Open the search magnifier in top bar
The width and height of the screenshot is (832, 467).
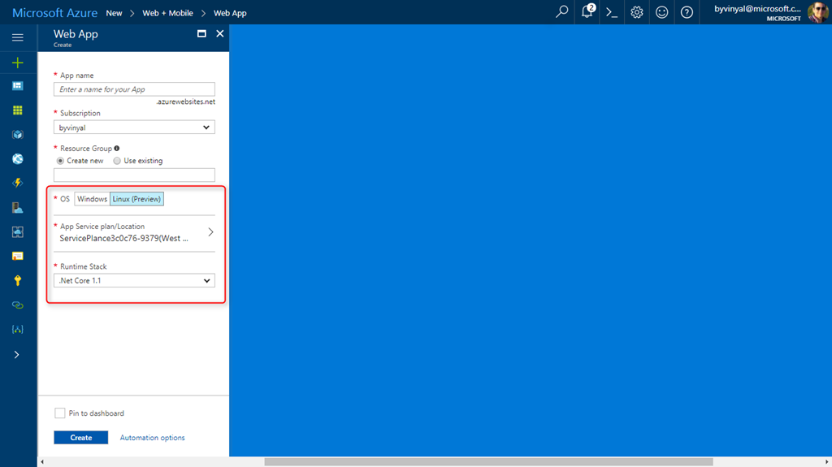[x=561, y=12]
